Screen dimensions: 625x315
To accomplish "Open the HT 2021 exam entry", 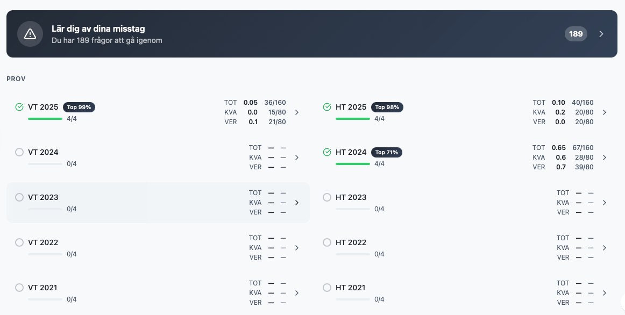I will tap(466, 293).
